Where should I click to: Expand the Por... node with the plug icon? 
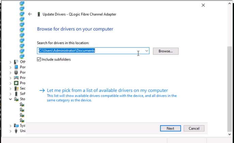[x=10, y=73]
